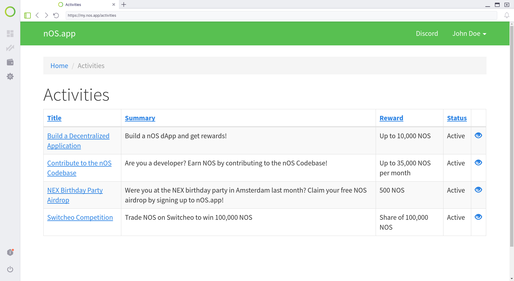Sort activities by Status column
Image resolution: width=514 pixels, height=281 pixels.
(457, 118)
